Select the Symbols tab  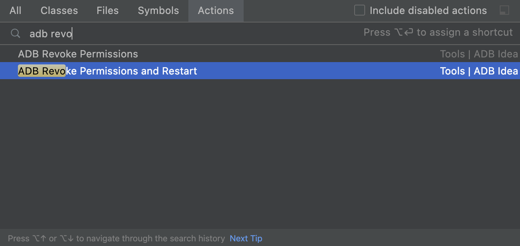158,11
